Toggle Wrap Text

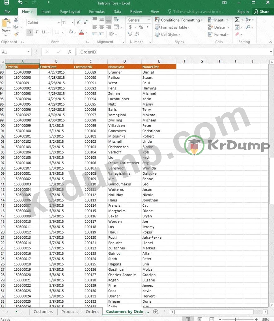pyautogui.click(x=116, y=20)
